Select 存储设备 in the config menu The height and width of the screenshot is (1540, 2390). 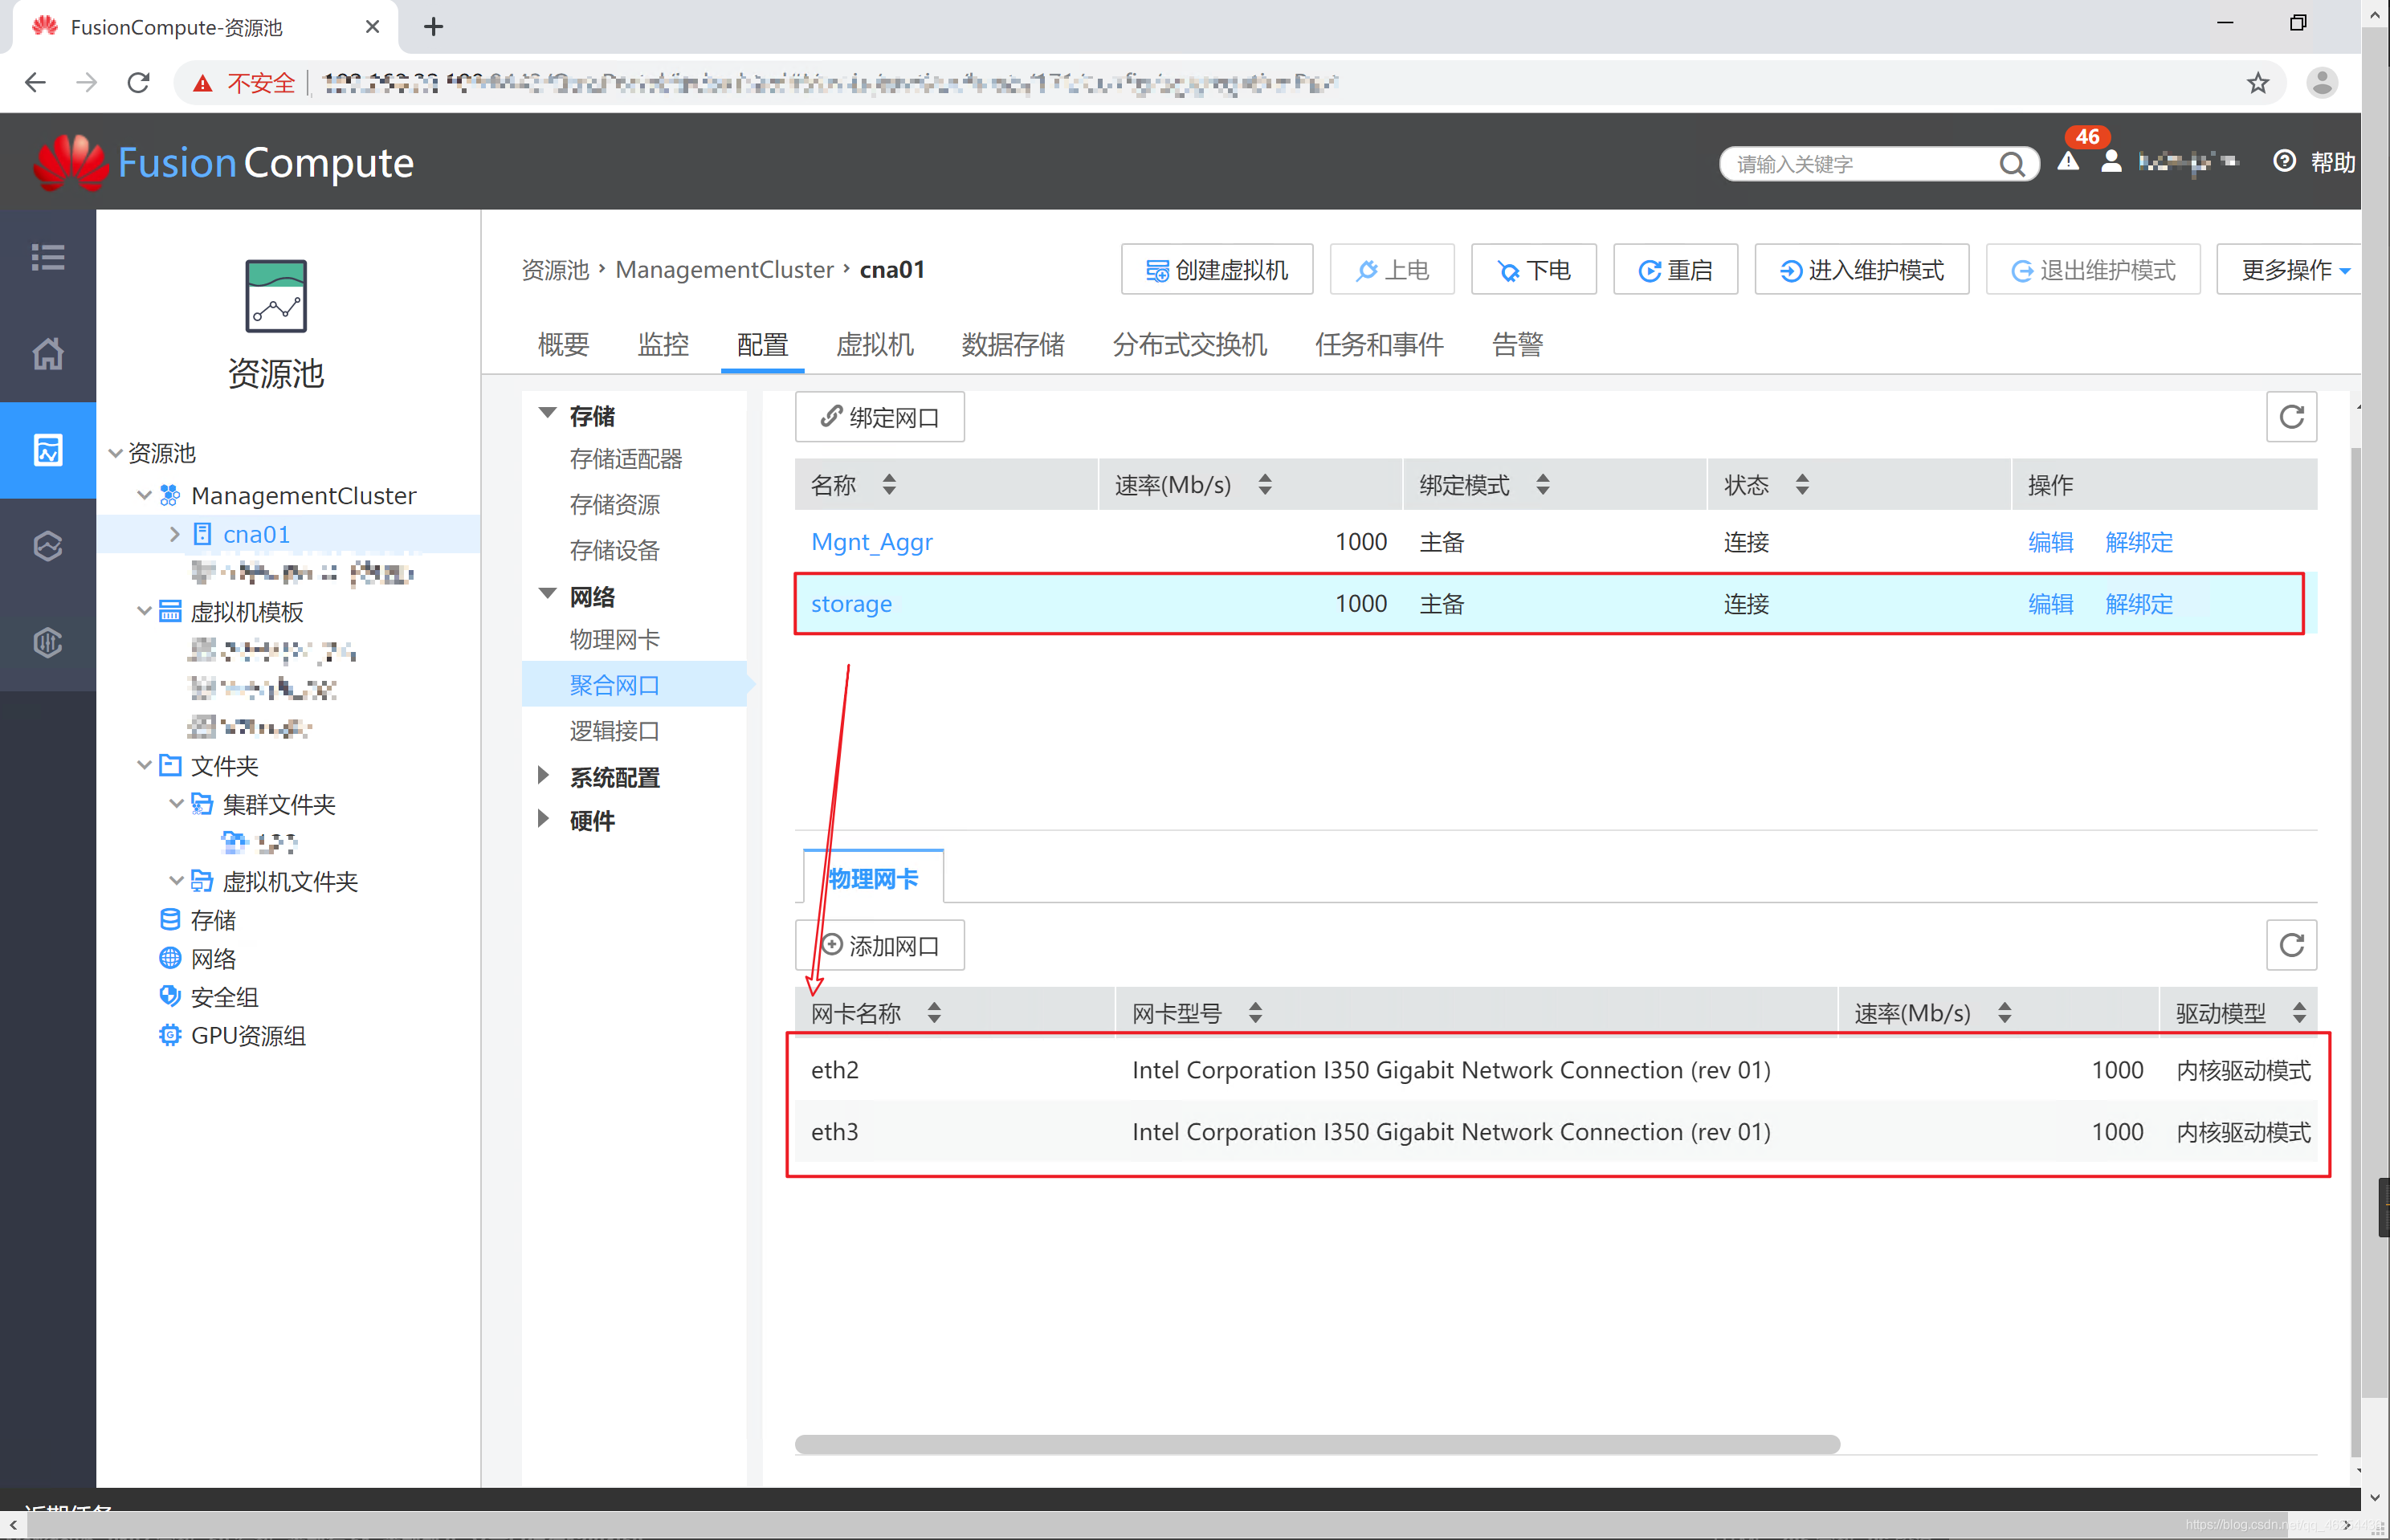(x=615, y=550)
